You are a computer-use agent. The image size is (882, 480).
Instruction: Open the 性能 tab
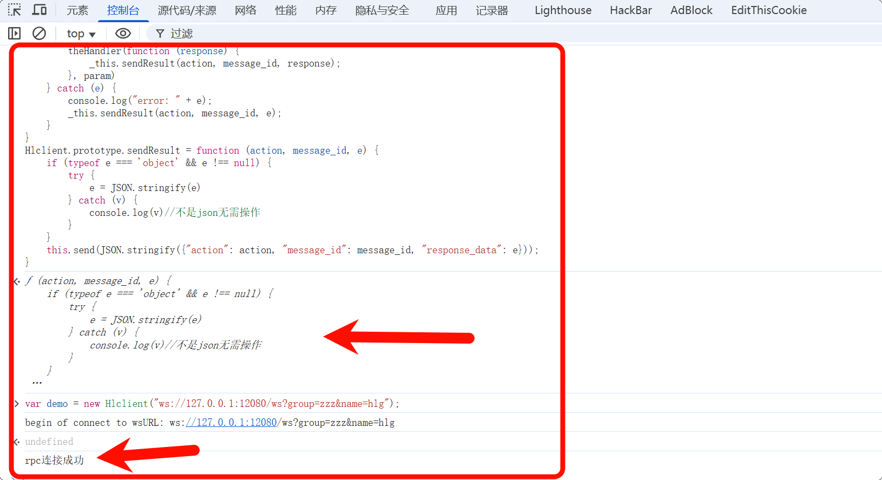[x=286, y=10]
